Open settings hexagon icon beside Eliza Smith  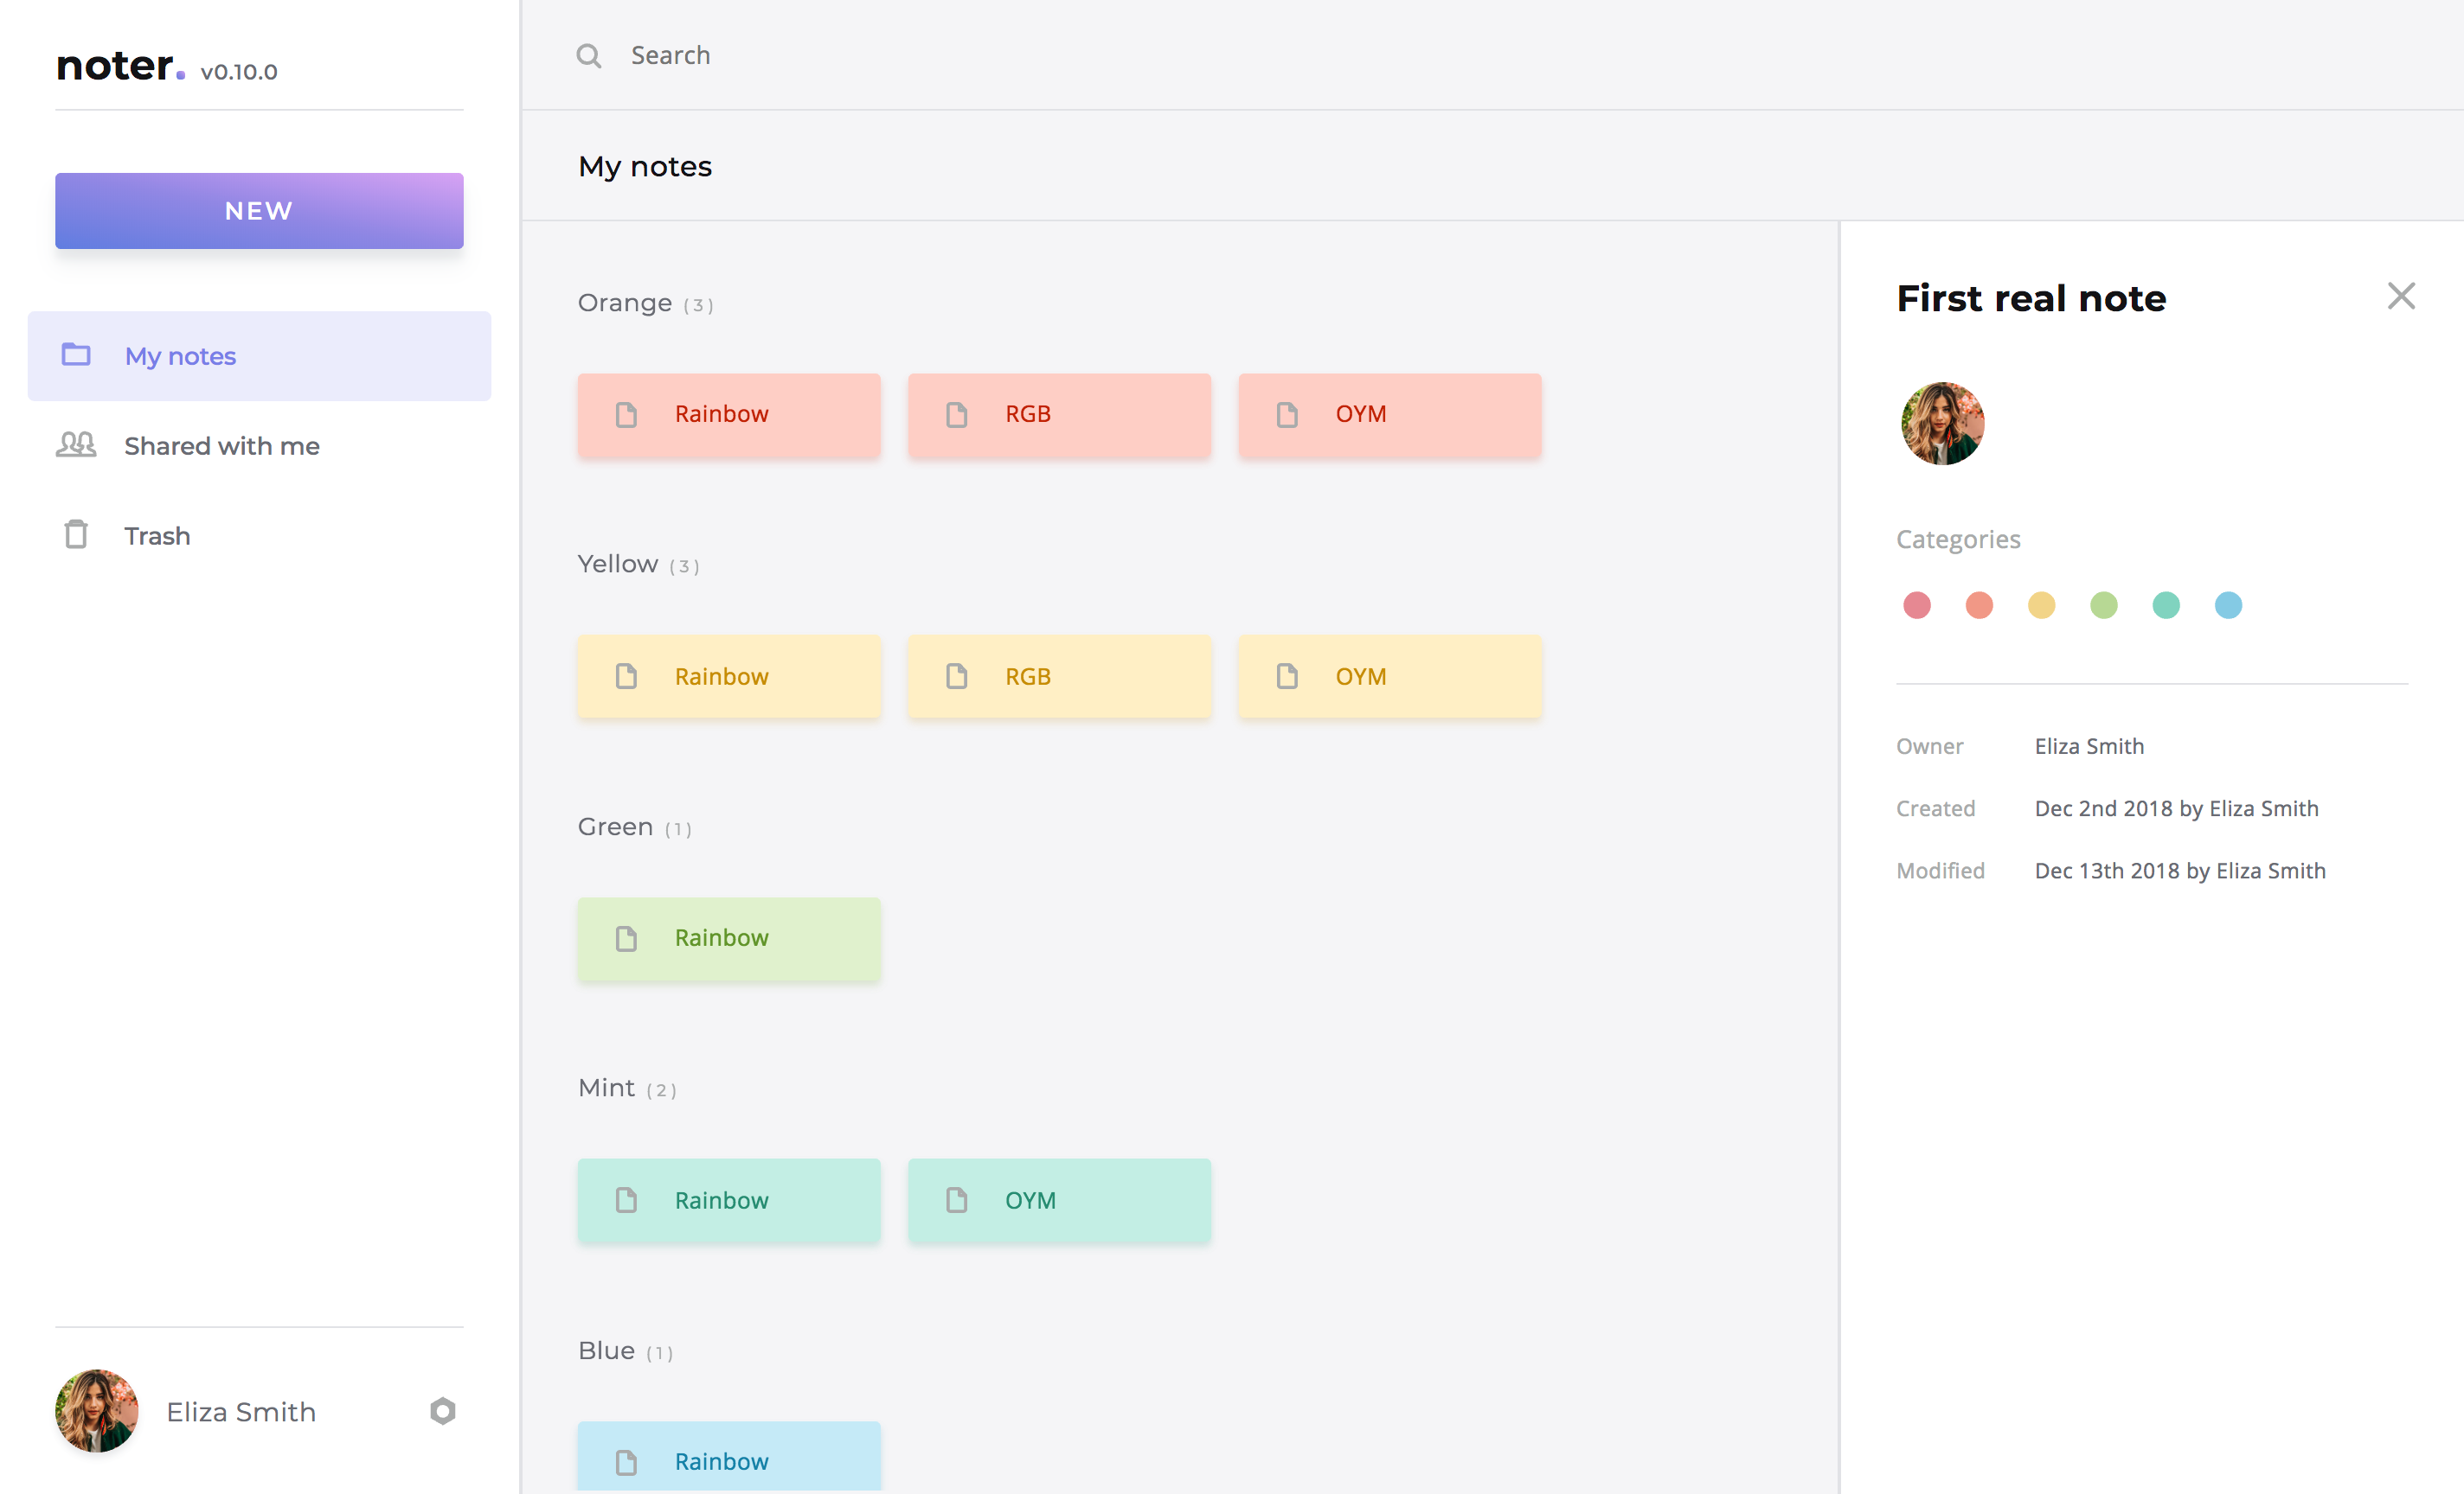point(442,1410)
